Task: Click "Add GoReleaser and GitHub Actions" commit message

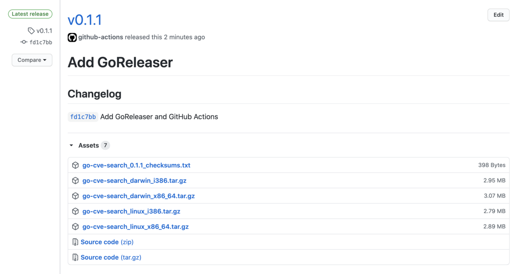Action: pos(159,117)
